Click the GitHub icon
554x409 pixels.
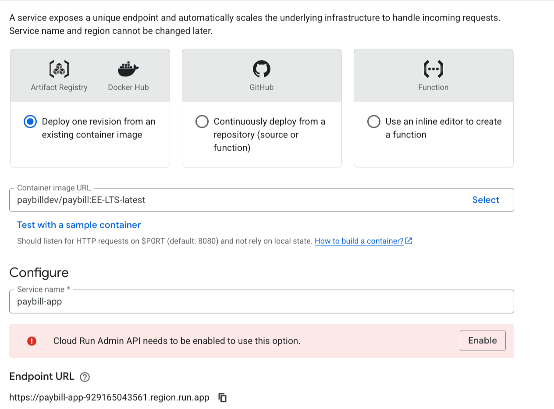pyautogui.click(x=262, y=68)
